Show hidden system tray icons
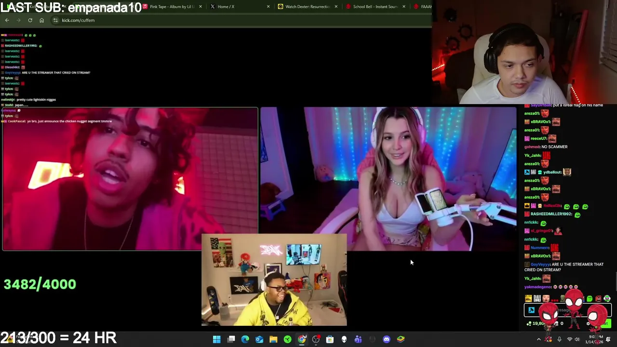The height and width of the screenshot is (347, 617). click(x=539, y=339)
